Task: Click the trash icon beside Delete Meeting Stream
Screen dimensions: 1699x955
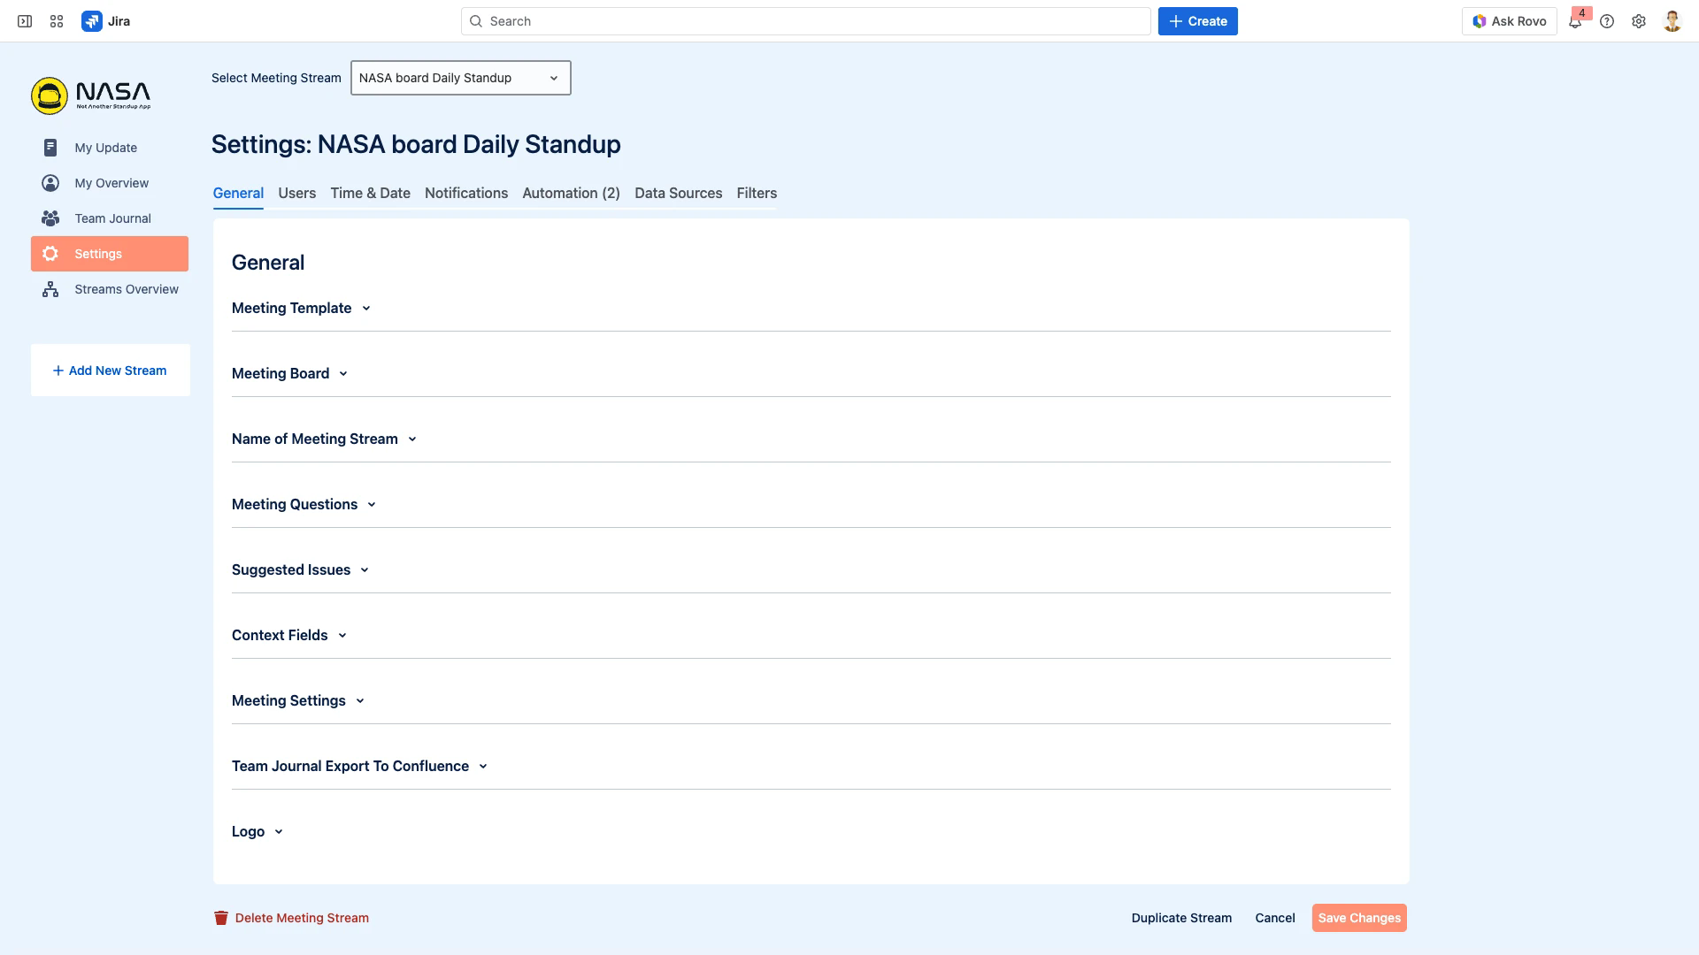Action: click(220, 918)
